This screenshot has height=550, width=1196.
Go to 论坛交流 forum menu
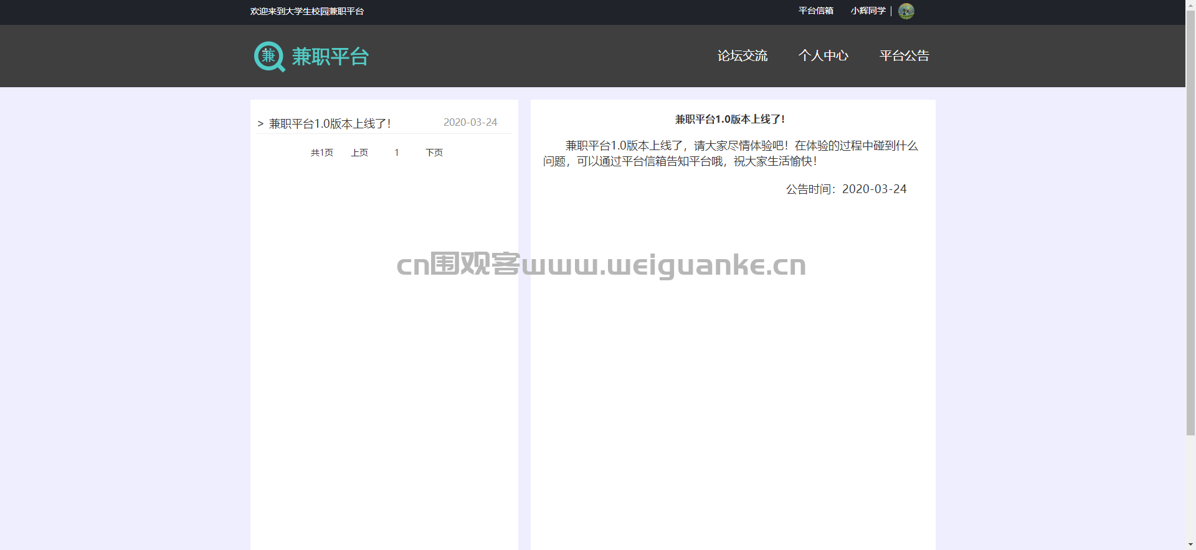[743, 56]
